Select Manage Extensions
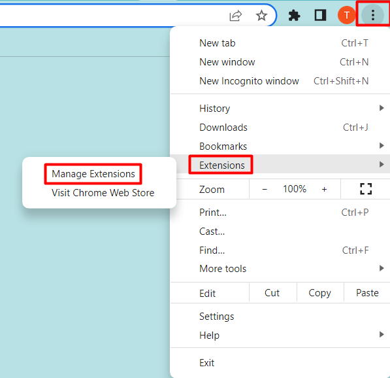The width and height of the screenshot is (390, 378). tap(93, 174)
